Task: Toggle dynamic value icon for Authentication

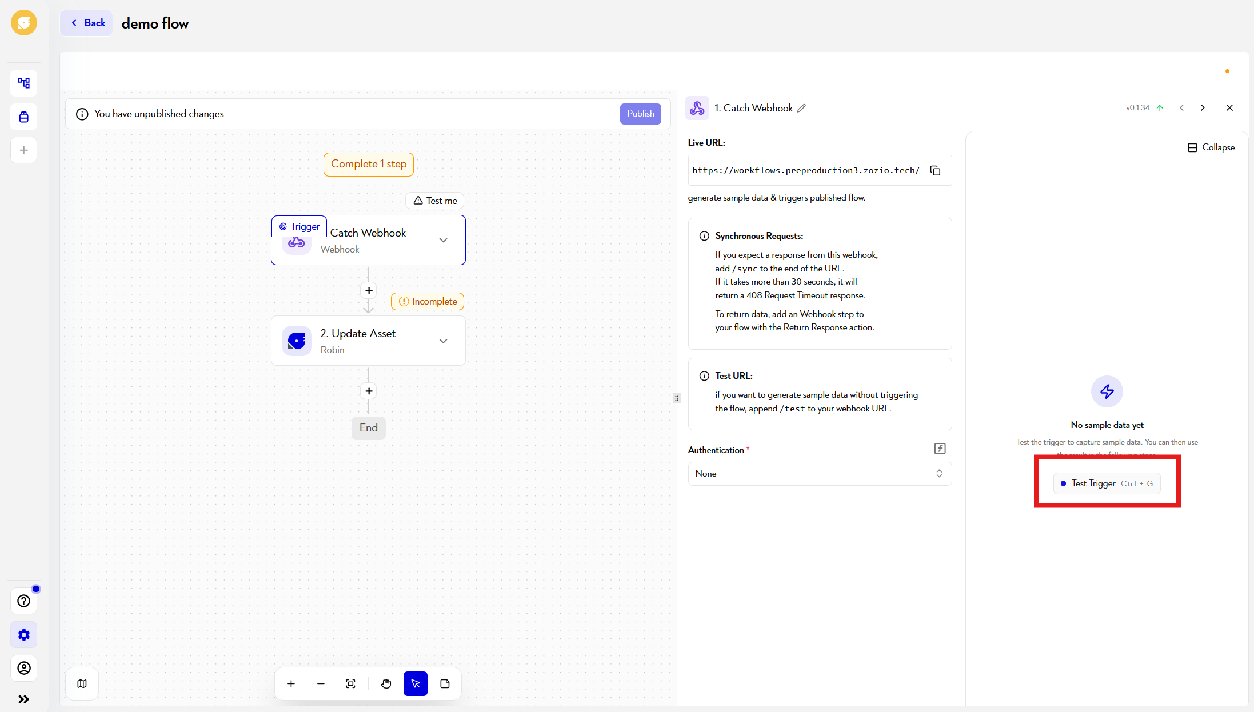Action: (940, 449)
